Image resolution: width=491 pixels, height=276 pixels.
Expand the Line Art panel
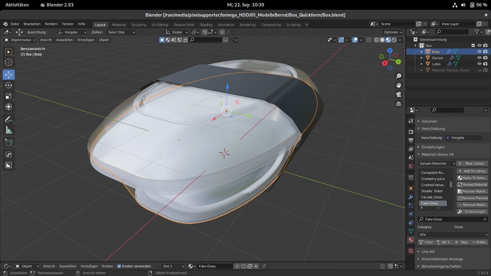(428, 251)
